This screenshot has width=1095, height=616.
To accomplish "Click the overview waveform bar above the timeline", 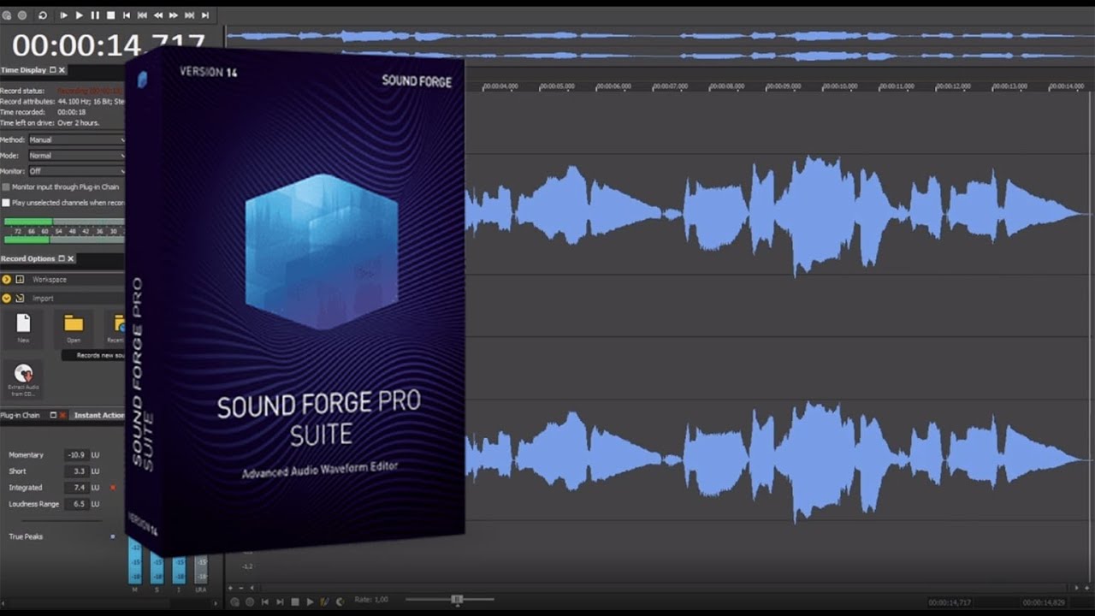I will coord(660,45).
